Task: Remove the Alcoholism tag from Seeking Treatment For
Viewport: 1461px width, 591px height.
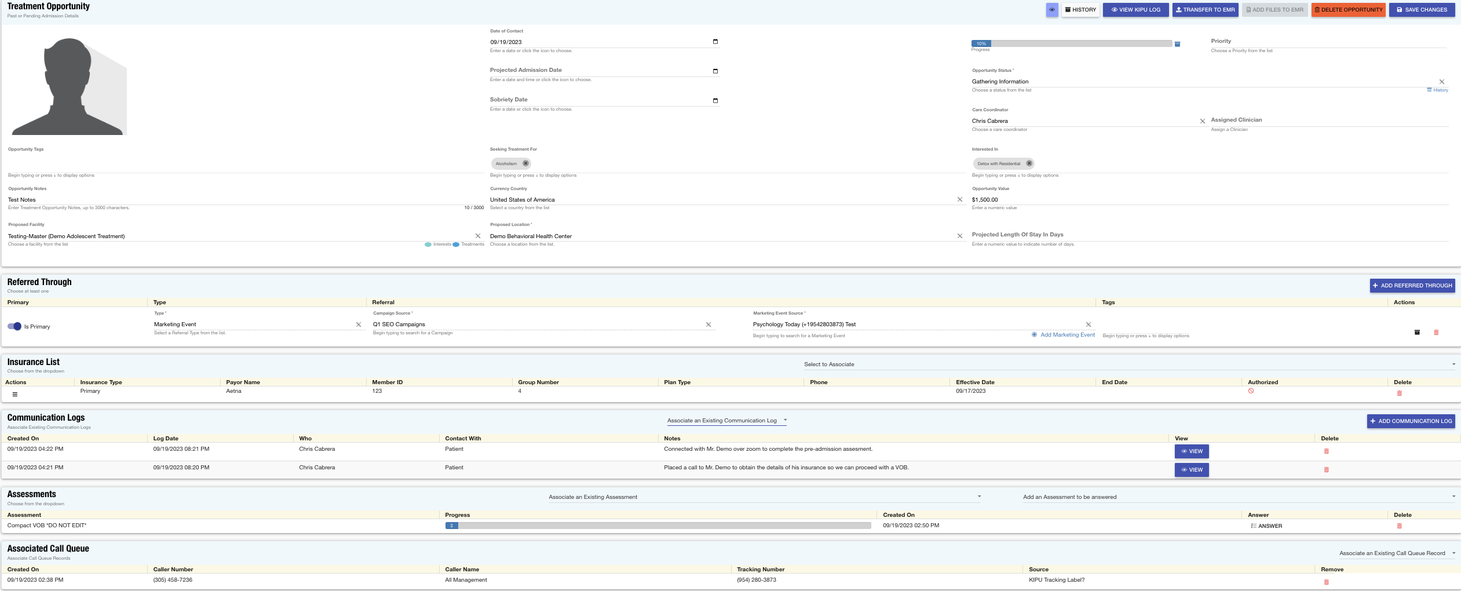Action: (525, 163)
